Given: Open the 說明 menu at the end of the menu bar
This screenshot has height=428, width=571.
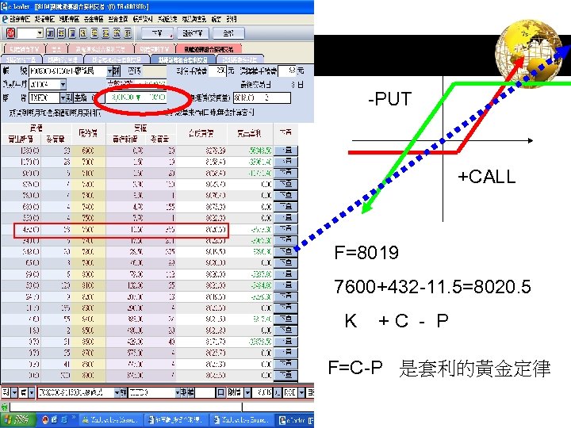Looking at the screenshot, I should coord(231,19).
